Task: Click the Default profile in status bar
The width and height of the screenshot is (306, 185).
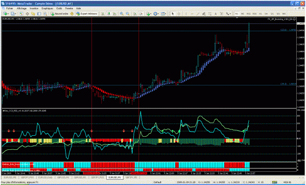Action: pyautogui.click(x=158, y=182)
